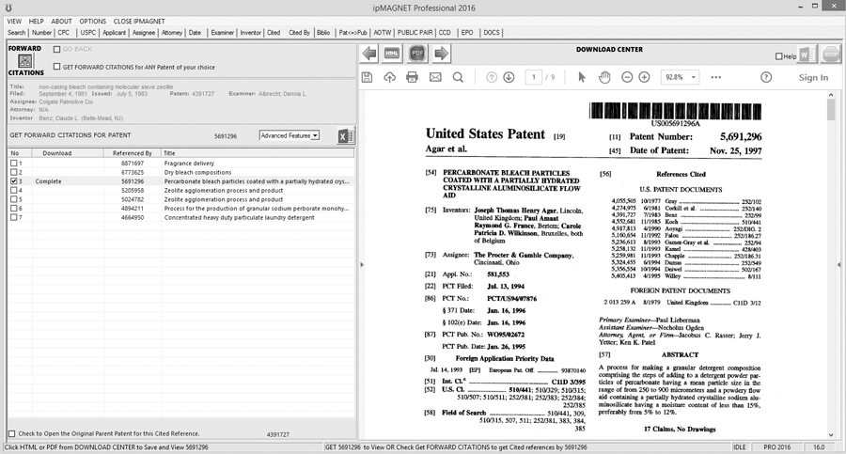The width and height of the screenshot is (846, 454).
Task: Click the PDF vertical scrollbar thumb
Action: click(x=831, y=111)
